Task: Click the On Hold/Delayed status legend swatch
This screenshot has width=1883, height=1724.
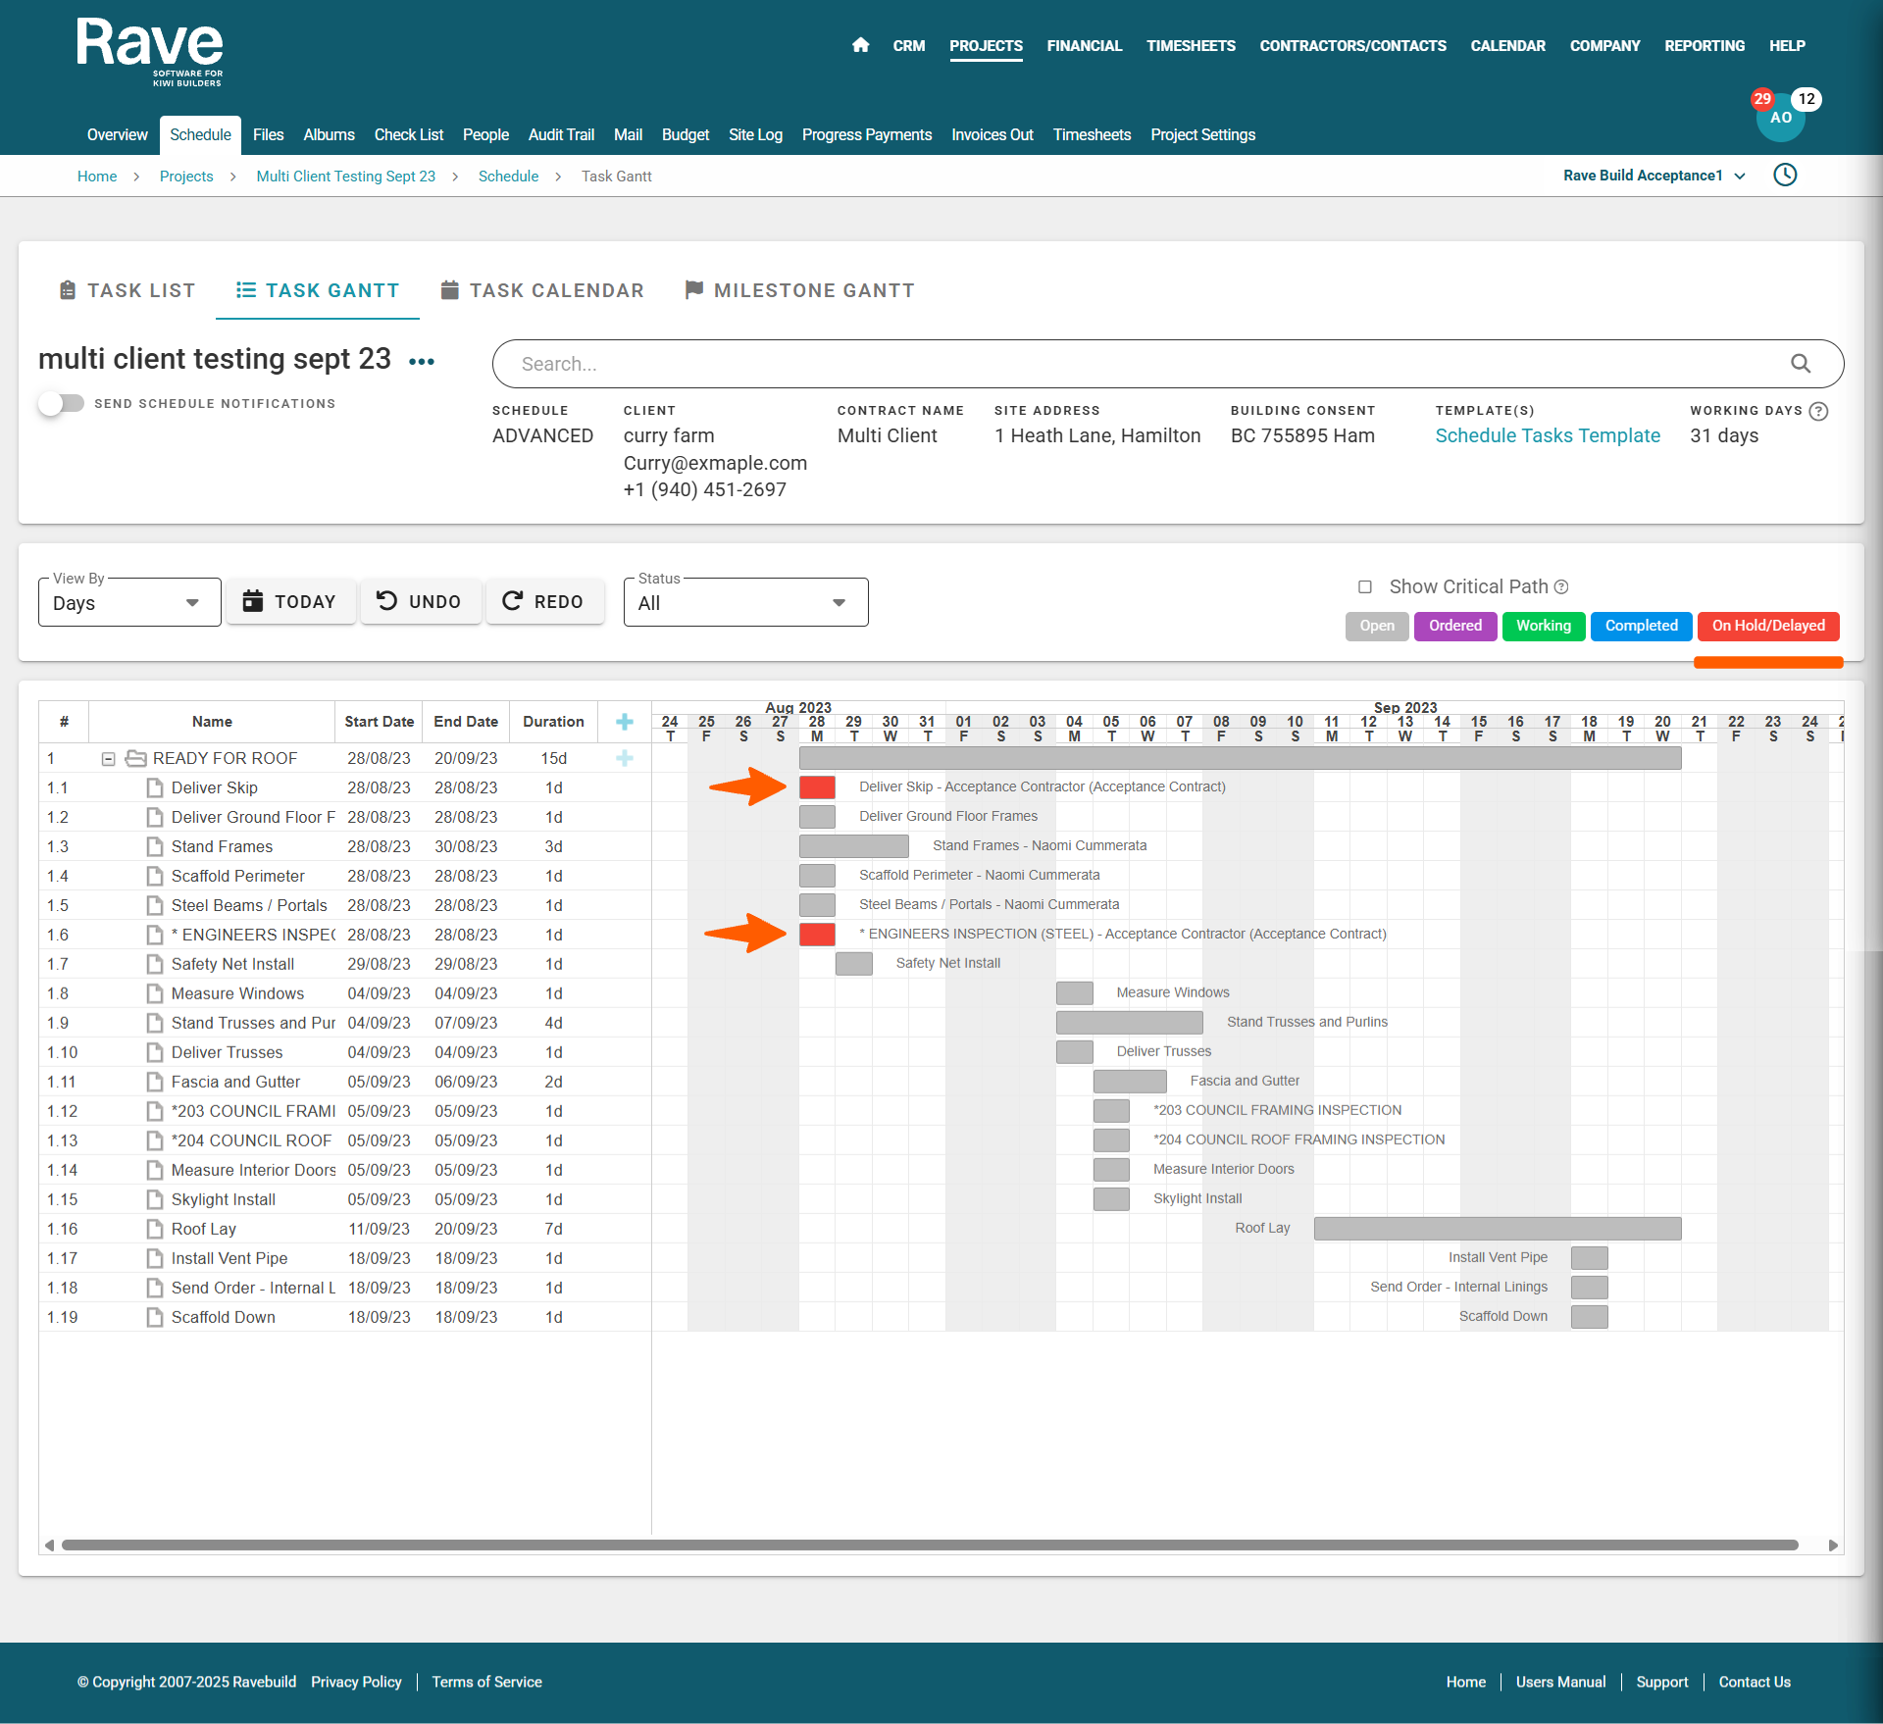Action: [x=1768, y=626]
